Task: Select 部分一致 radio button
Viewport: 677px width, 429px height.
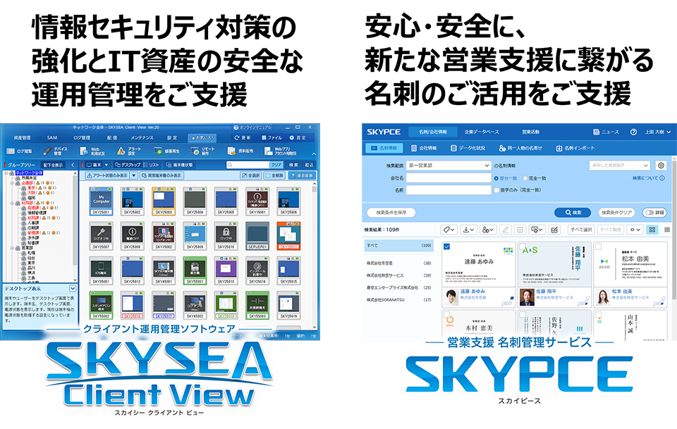Action: tap(496, 178)
